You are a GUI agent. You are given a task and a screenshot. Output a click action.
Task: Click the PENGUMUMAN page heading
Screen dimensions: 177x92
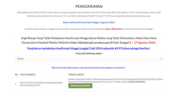pyautogui.click(x=89, y=7)
